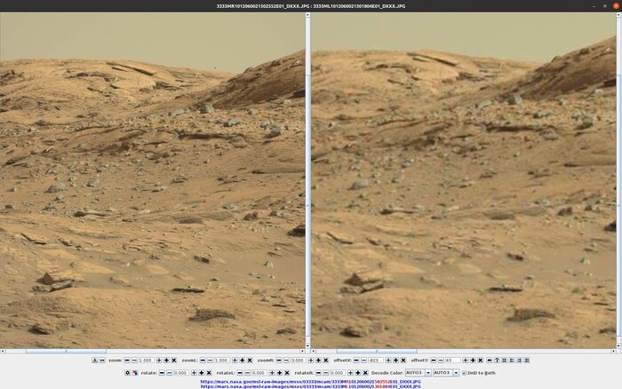This screenshot has height=389, width=622.
Task: Click thin minus button of zoomL control
Action: pyautogui.click(x=211, y=361)
